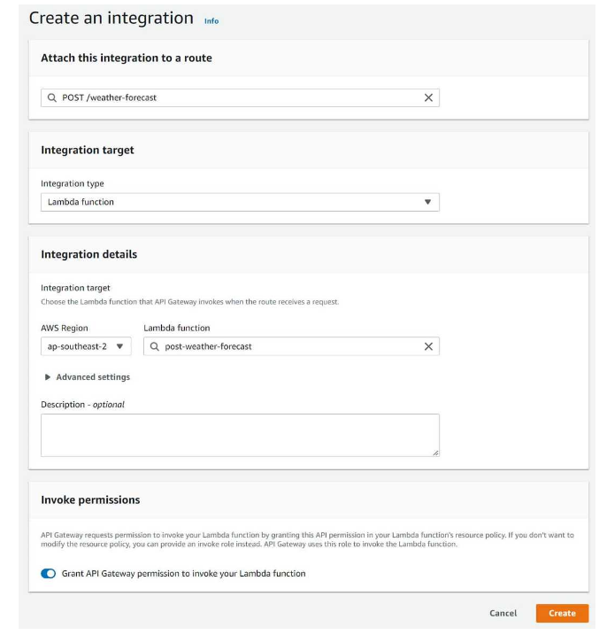Clear the post-weather-forecast Lambda function selection
Screen dimensions: 607x635
point(428,346)
